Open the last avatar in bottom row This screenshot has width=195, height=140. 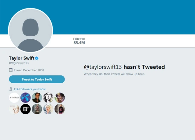[x=59, y=109]
